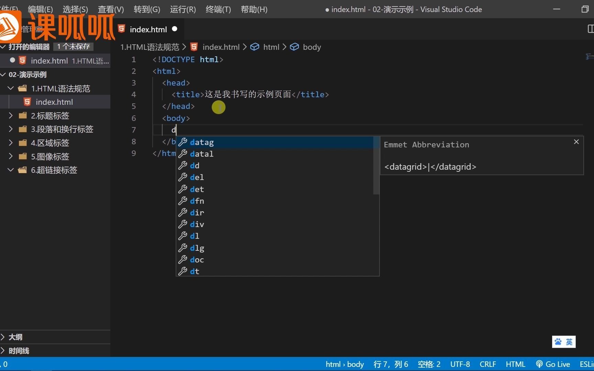594x371 pixels.
Task: Pick the dlg suggestion wrench icon
Action: tap(183, 248)
